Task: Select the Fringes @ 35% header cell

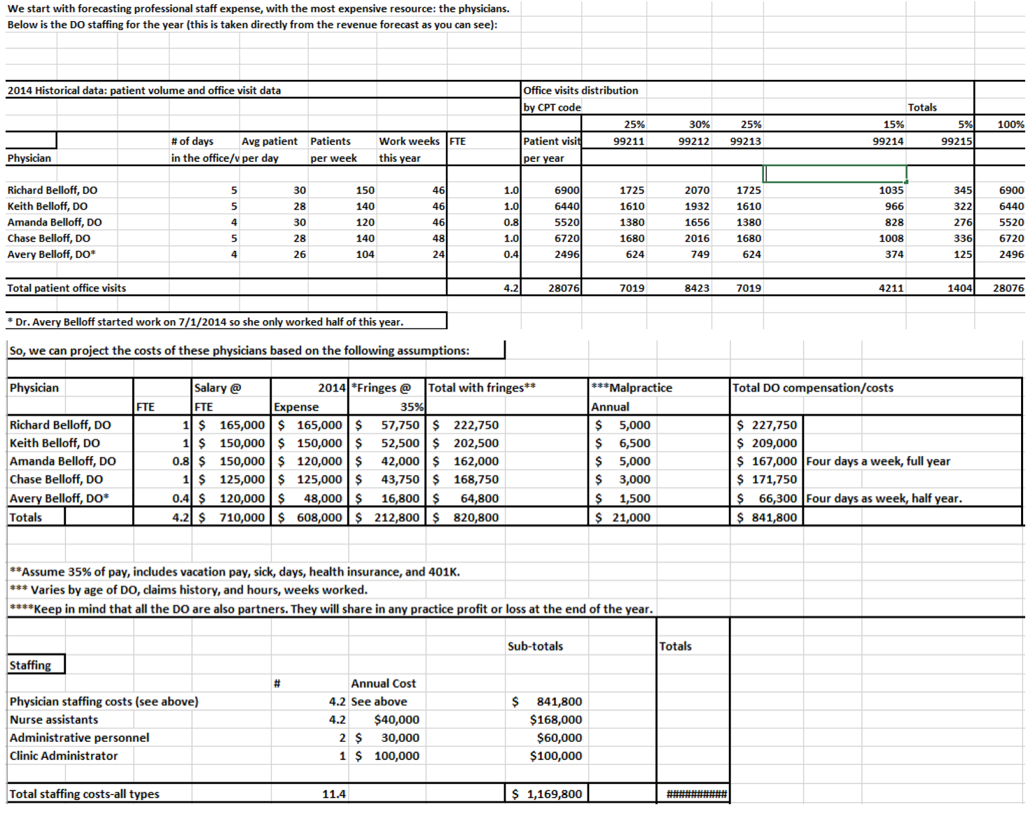Action: tap(384, 397)
